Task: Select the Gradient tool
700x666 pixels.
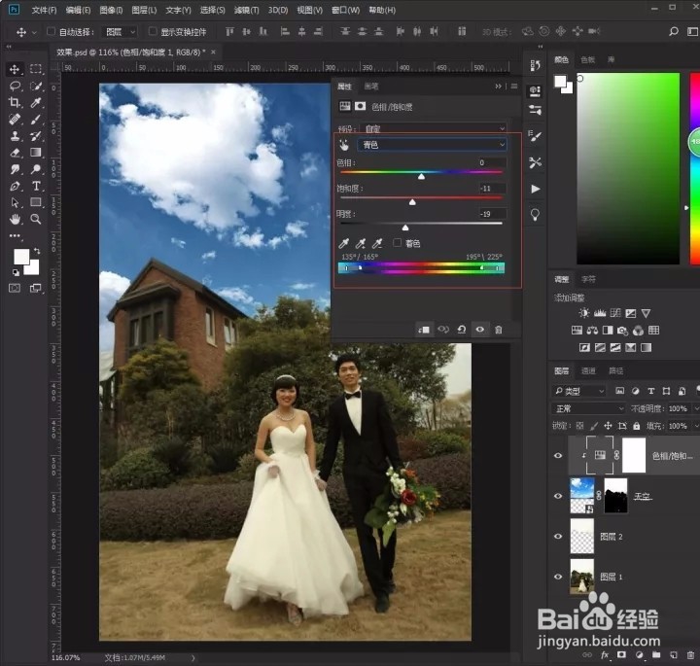Action: click(36, 153)
